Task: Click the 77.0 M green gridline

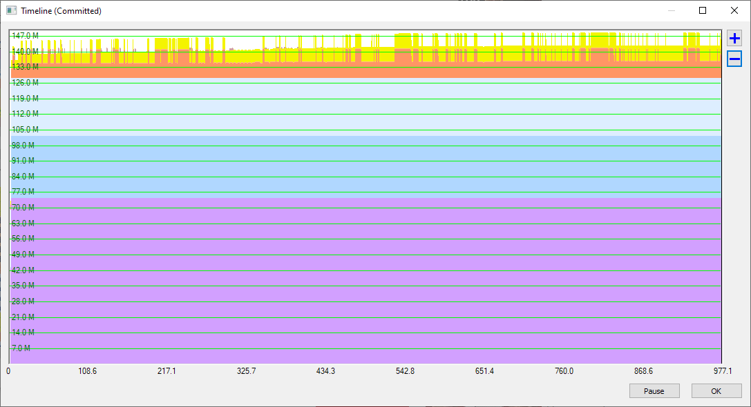Action: click(x=345, y=192)
